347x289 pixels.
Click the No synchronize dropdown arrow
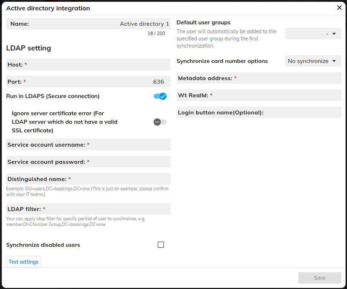tap(334, 61)
